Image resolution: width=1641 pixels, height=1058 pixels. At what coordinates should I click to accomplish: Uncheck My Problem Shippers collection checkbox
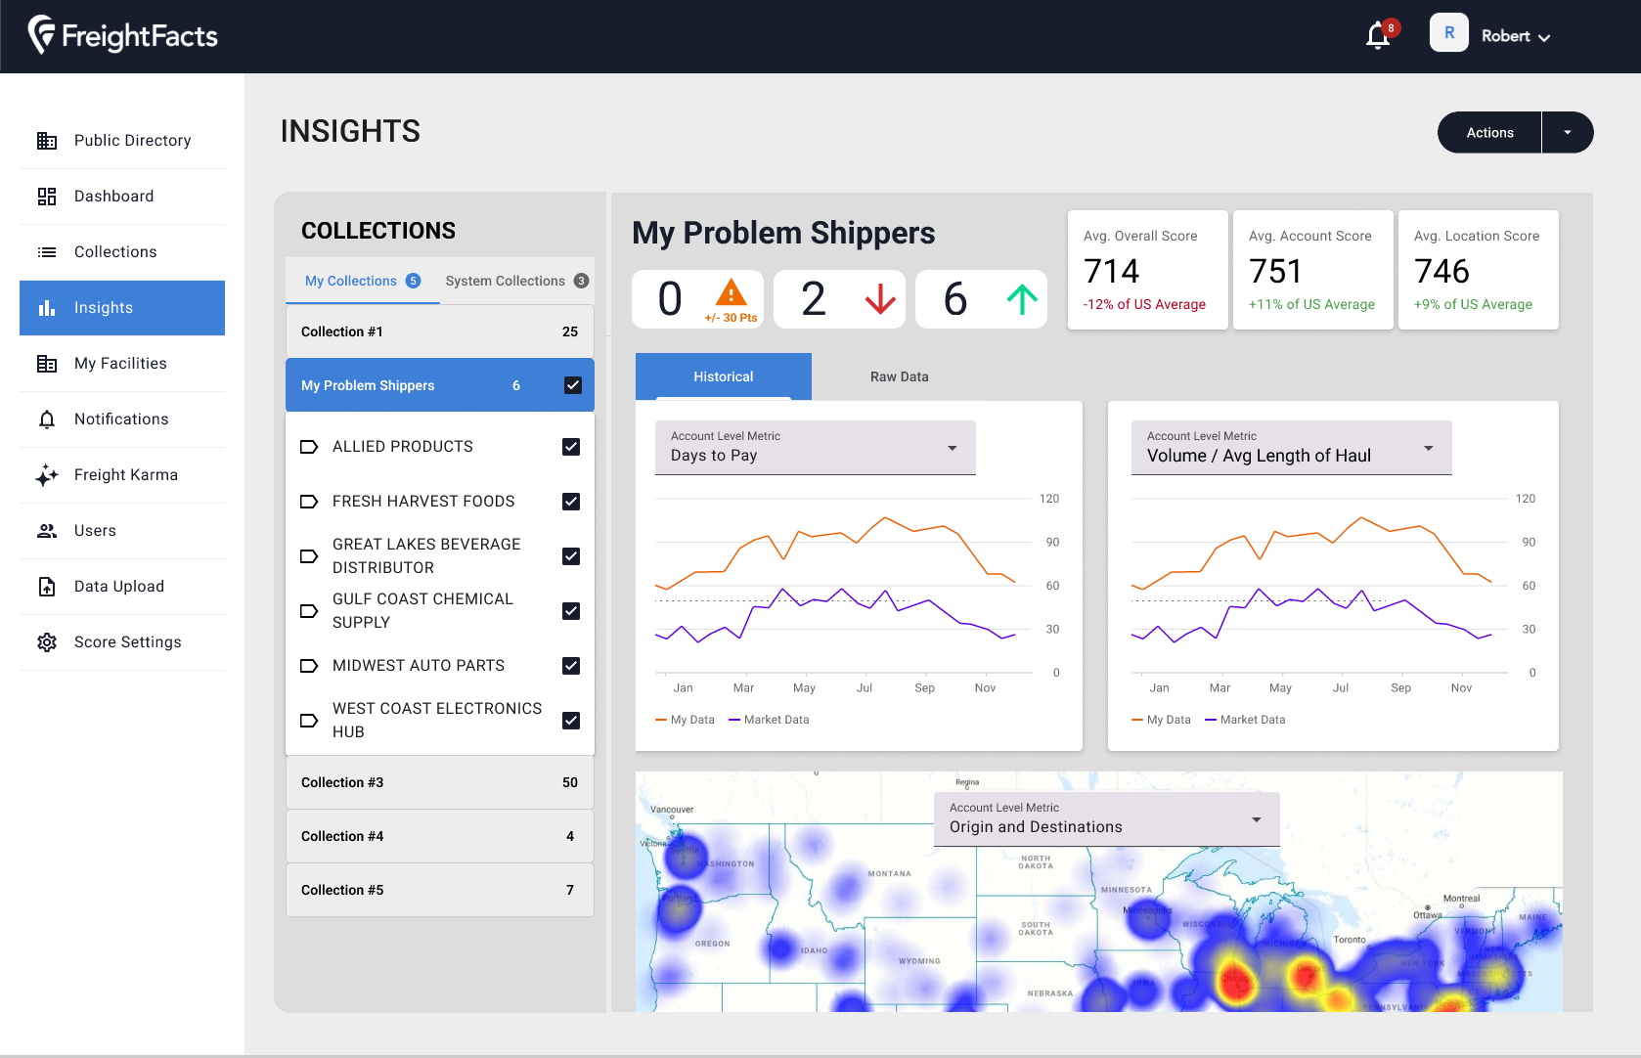(x=573, y=385)
